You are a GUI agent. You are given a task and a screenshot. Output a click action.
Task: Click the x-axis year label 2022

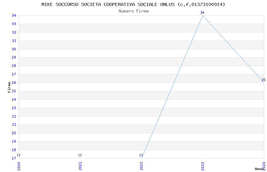tap(141, 166)
